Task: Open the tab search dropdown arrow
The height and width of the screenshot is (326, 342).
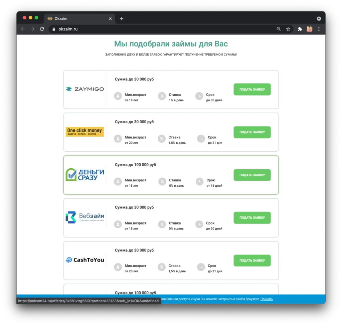Action: click(x=319, y=19)
